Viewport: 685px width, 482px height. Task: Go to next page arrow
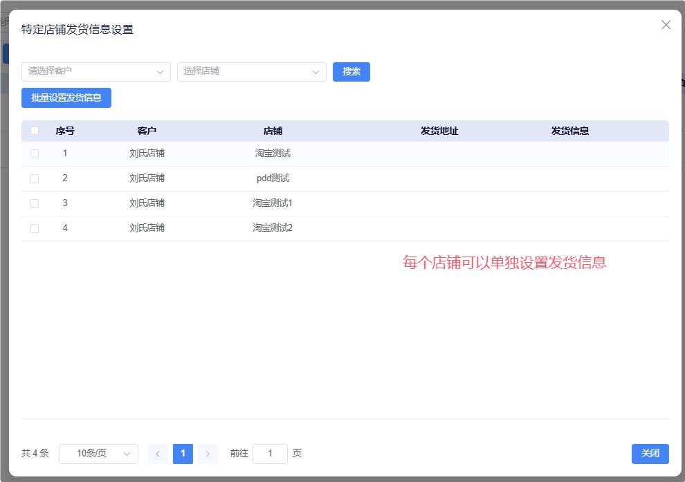pyautogui.click(x=208, y=454)
